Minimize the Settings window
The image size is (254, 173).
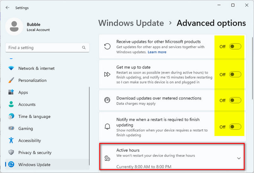[x=219, y=5]
